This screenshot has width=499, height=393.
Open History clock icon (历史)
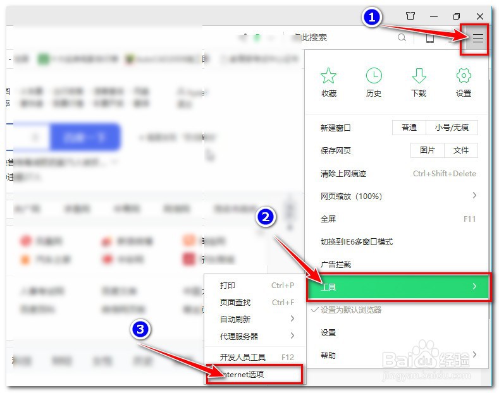pyautogui.click(x=374, y=82)
